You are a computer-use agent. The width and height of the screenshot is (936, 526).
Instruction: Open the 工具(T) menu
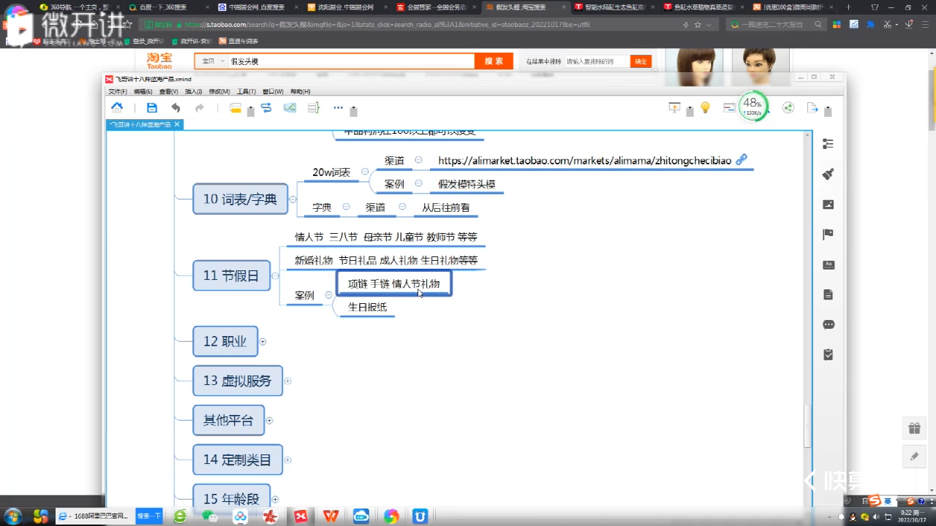[x=246, y=91]
